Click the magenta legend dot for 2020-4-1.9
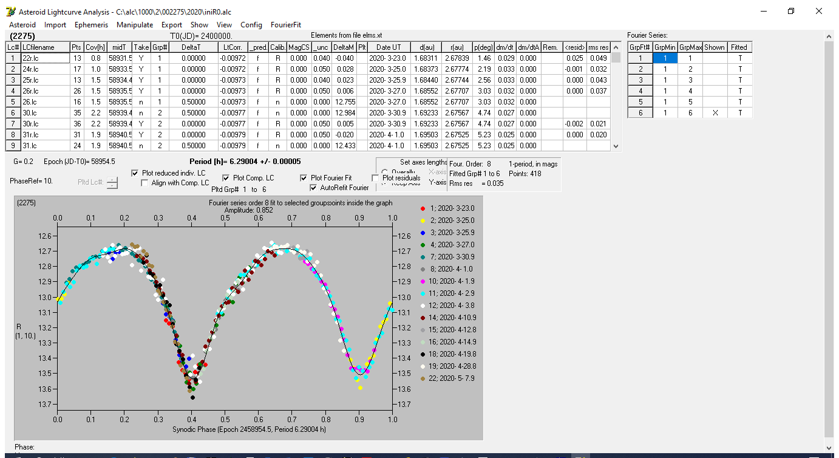The image size is (839, 458). 423,281
